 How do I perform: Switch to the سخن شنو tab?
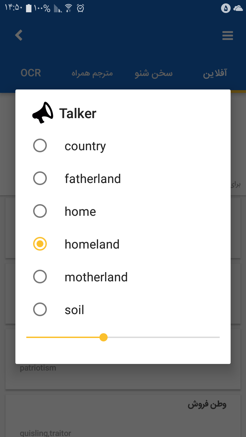pos(154,73)
